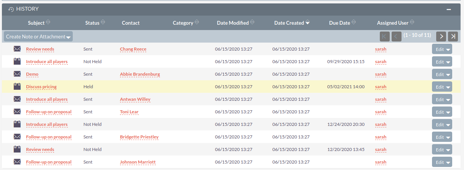Expand the Edit dropdown arrow in Johnson Marriott's row
The height and width of the screenshot is (170, 464).
point(448,162)
